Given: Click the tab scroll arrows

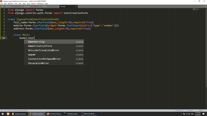Looking at the screenshot, I should tap(2, 6).
